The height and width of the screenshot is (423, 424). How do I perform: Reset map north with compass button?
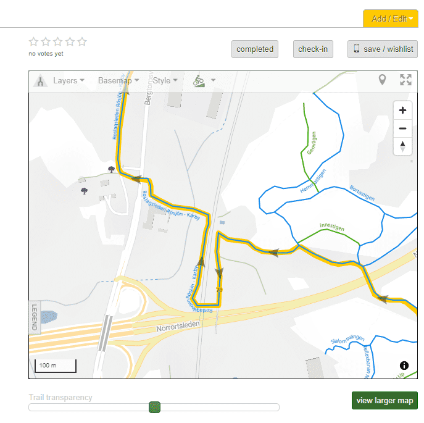pyautogui.click(x=402, y=146)
